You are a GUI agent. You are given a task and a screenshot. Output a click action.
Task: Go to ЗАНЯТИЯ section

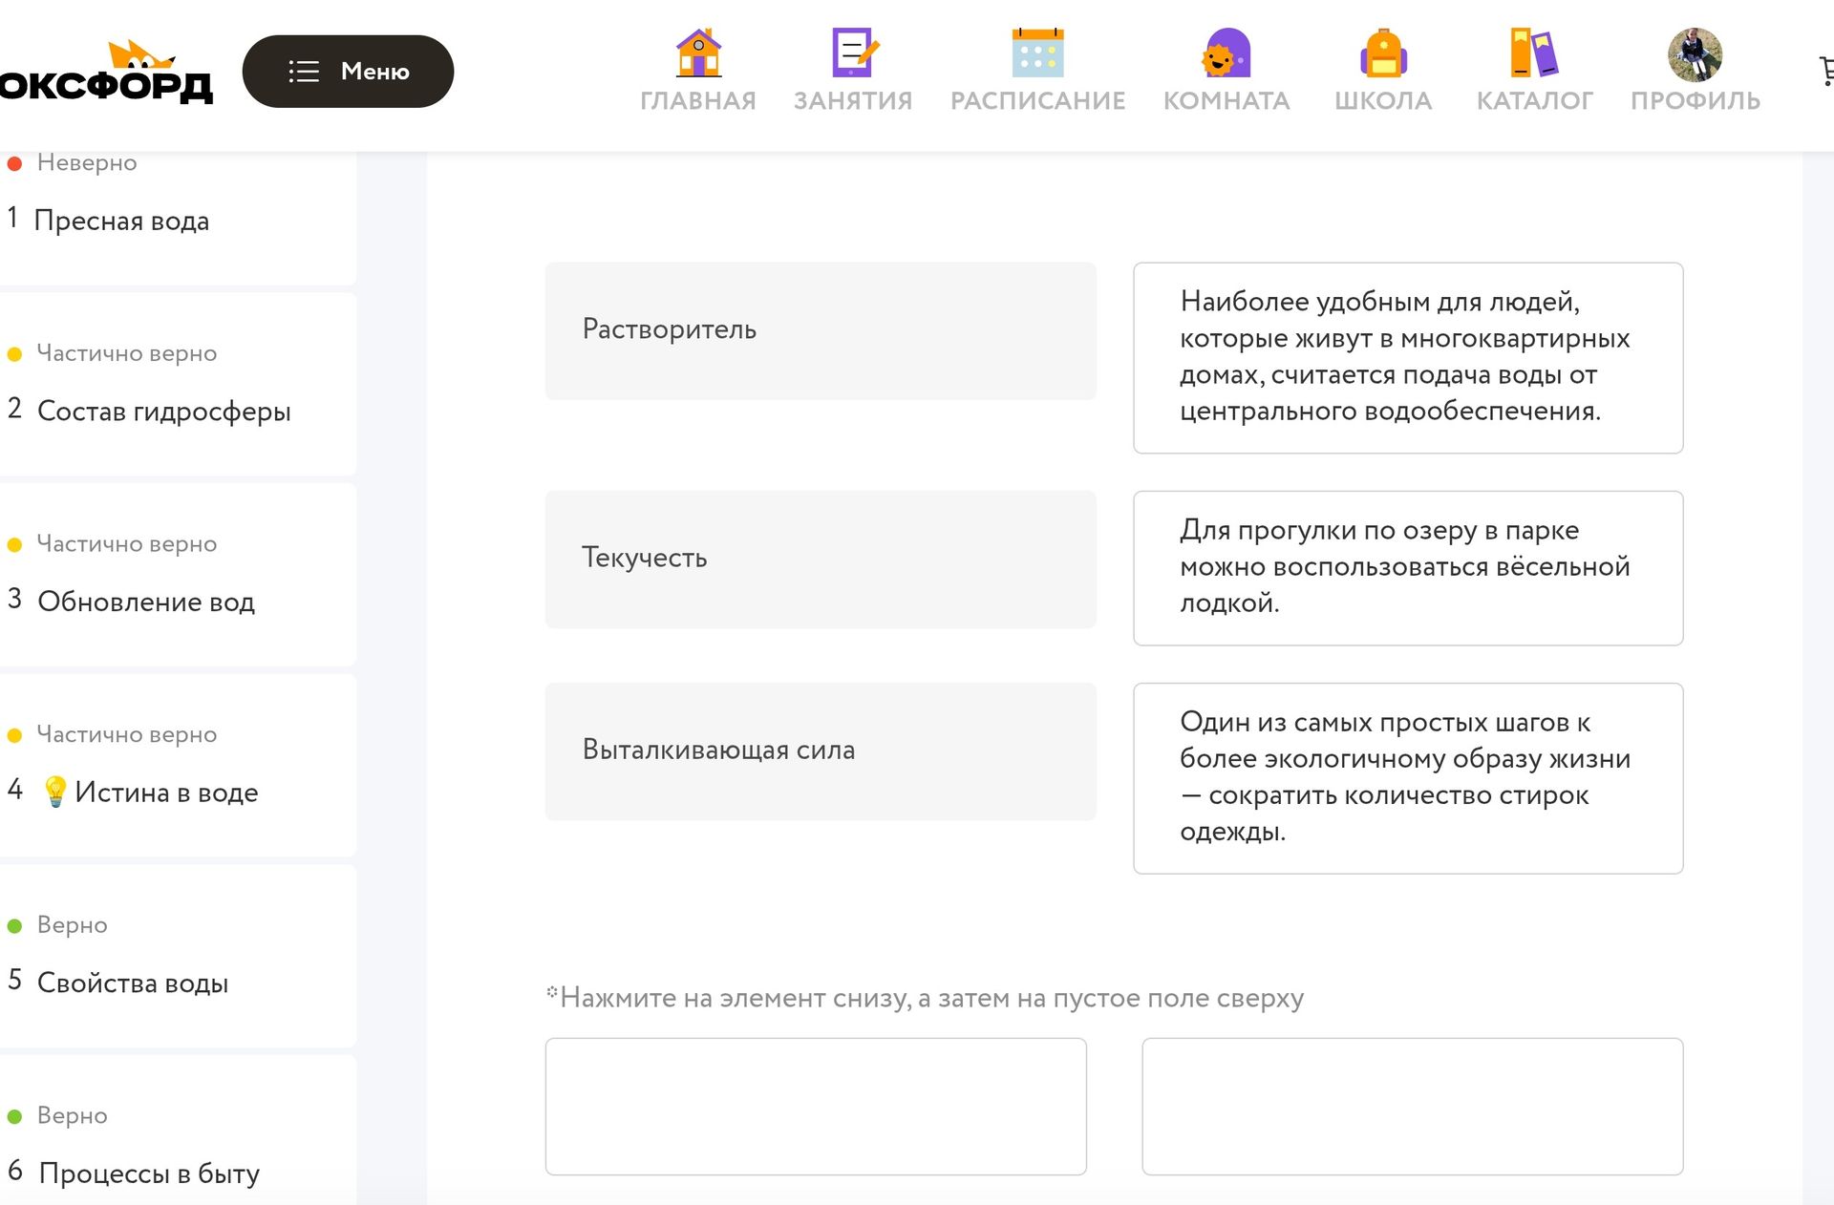[x=853, y=100]
